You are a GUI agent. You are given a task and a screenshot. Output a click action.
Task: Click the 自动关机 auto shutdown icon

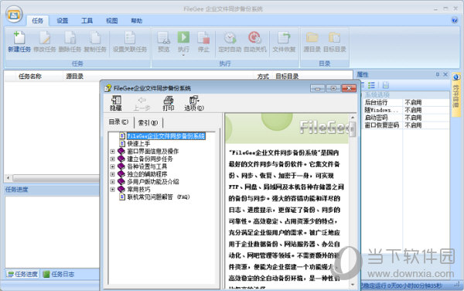pyautogui.click(x=254, y=39)
